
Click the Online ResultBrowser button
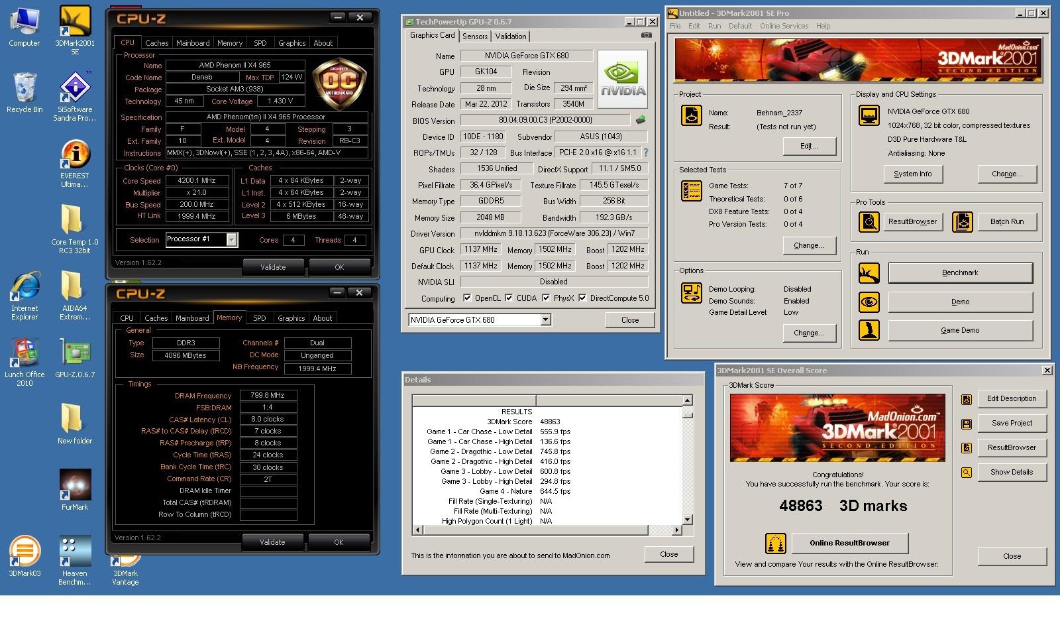click(849, 544)
